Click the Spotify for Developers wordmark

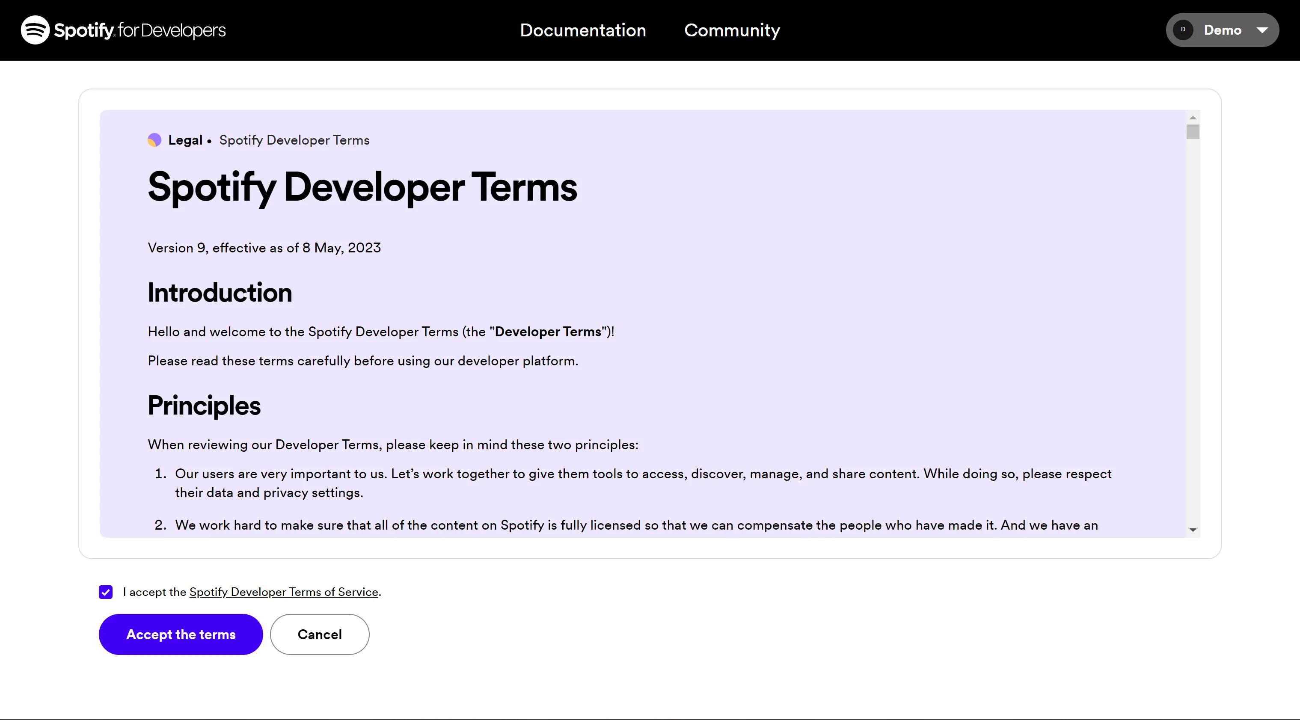pyautogui.click(x=140, y=30)
